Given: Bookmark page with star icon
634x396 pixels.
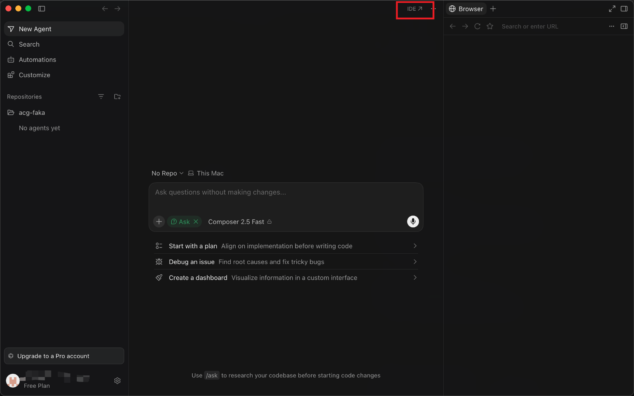Looking at the screenshot, I should (490, 26).
